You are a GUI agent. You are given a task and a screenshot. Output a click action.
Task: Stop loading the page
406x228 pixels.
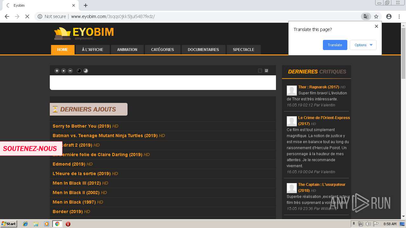point(27,16)
